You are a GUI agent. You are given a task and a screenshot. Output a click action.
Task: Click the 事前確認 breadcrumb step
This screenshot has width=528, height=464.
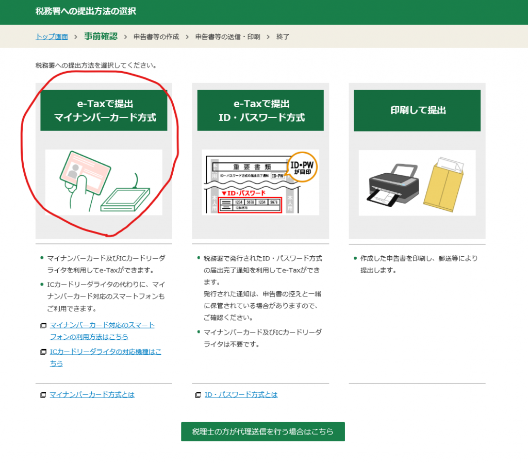click(x=101, y=36)
